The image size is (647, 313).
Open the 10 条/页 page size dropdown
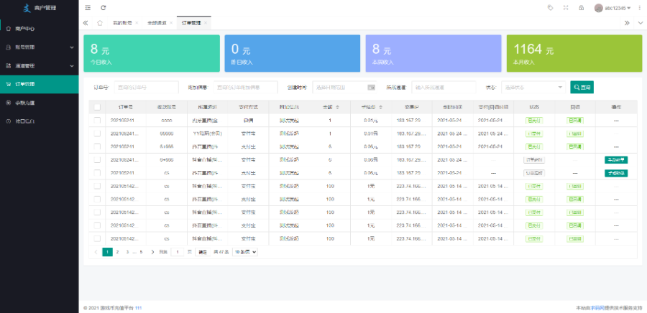[x=244, y=252]
